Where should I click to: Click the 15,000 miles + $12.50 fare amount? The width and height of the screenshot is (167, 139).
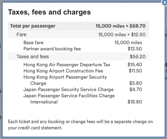(x=122, y=34)
